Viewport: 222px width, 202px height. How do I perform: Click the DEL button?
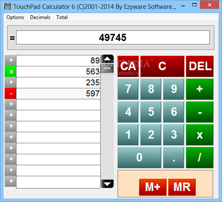tap(200, 66)
